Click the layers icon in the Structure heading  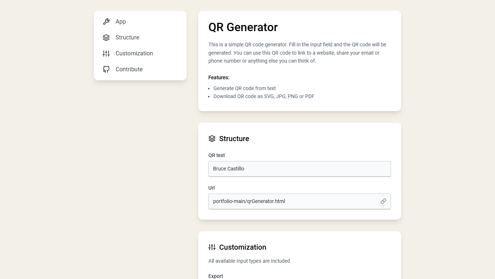(212, 139)
